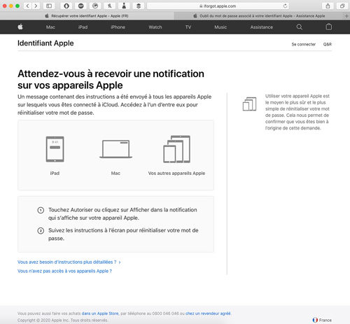Open the Assistance navigation item
This screenshot has width=350, height=324.
click(x=262, y=27)
